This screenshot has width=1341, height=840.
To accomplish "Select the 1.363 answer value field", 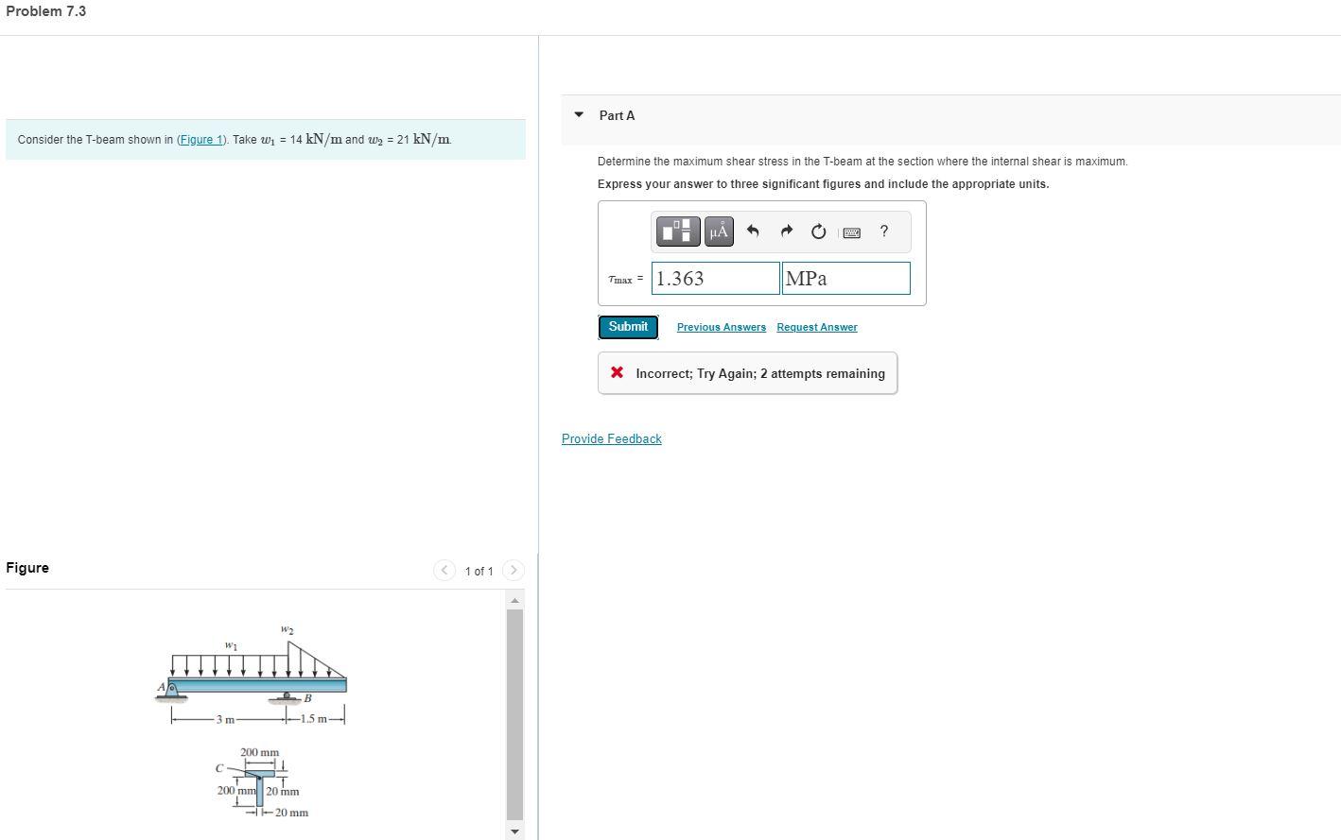I will pyautogui.click(x=715, y=278).
